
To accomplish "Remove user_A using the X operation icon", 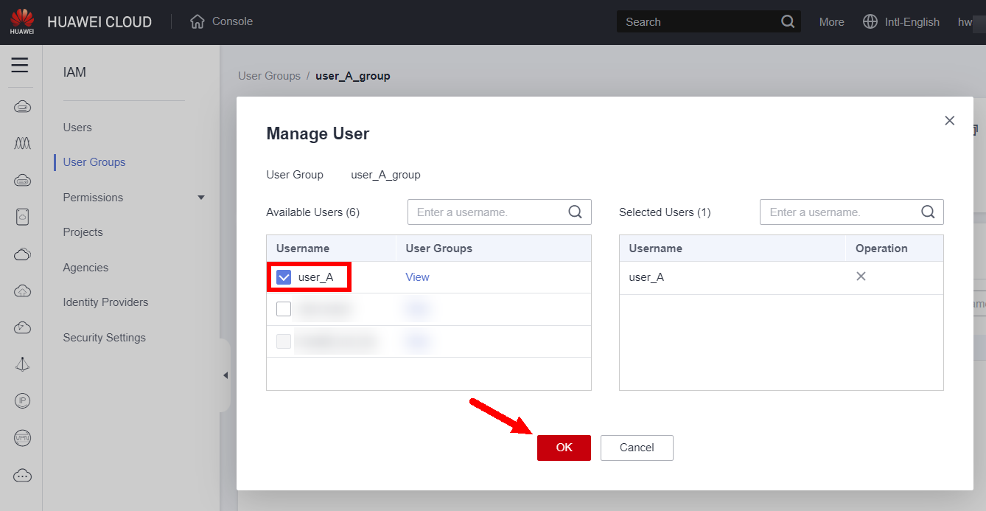I will (x=860, y=277).
